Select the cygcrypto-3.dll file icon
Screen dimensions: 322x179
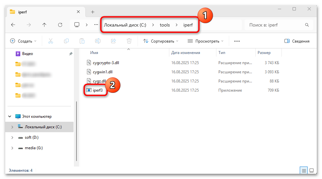click(89, 63)
